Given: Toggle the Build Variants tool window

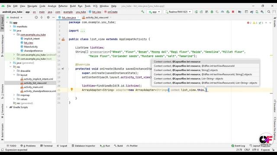Looking at the screenshot, I should [2, 132].
